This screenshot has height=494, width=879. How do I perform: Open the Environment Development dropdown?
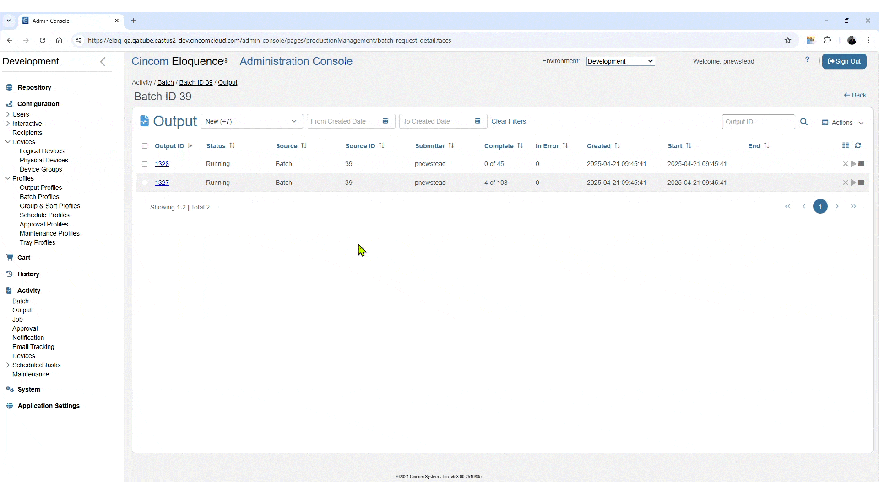click(620, 61)
